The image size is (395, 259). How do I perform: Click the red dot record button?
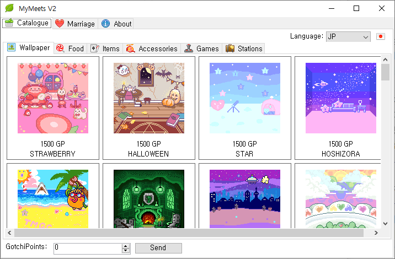tap(381, 36)
